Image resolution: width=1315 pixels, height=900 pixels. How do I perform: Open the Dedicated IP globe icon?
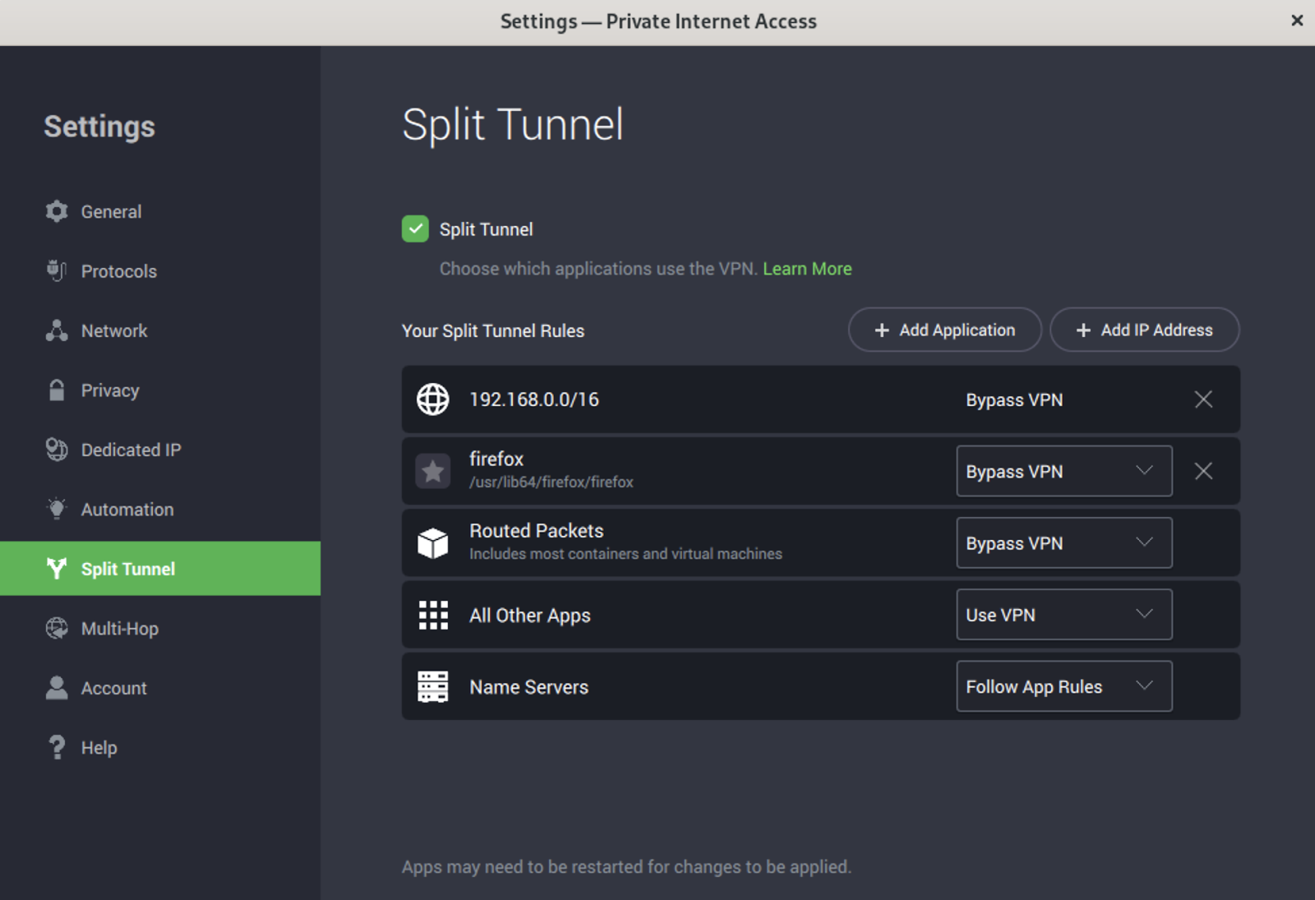[57, 450]
